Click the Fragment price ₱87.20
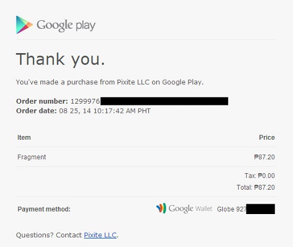 (264, 157)
